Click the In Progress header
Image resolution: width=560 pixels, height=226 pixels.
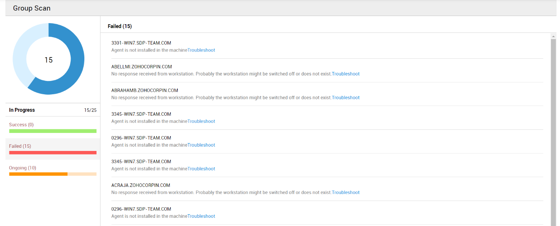pyautogui.click(x=22, y=110)
